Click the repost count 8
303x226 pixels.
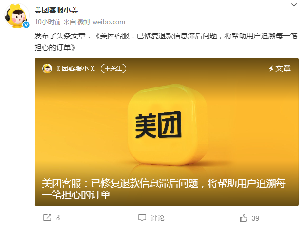point(58,218)
